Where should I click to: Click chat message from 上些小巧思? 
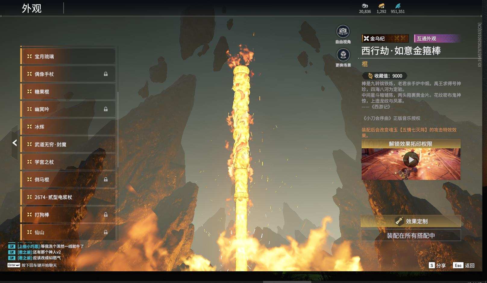[51, 246]
